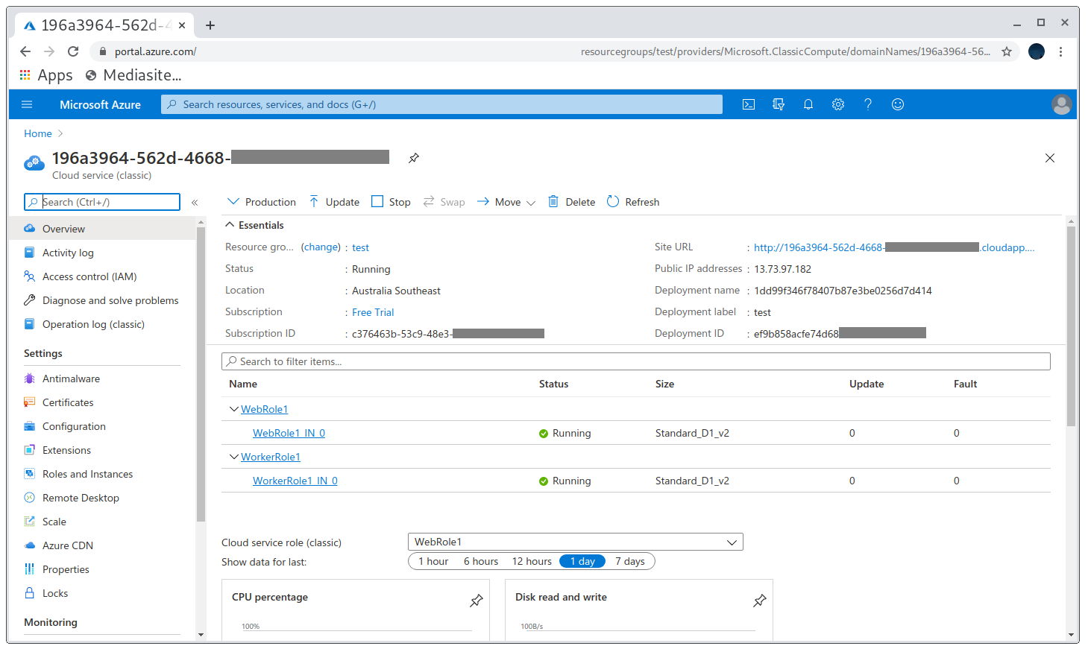This screenshot has width=1088, height=649.
Task: Open the Mediasite bookmark
Action: coord(133,75)
